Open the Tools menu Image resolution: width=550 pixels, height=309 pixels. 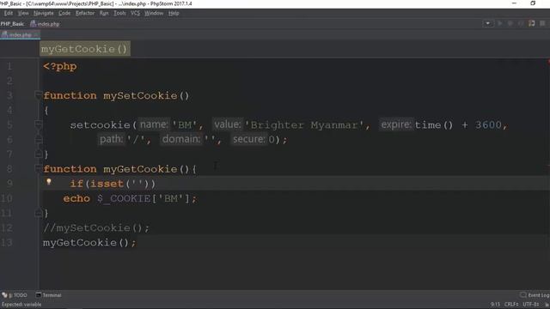tap(119, 13)
